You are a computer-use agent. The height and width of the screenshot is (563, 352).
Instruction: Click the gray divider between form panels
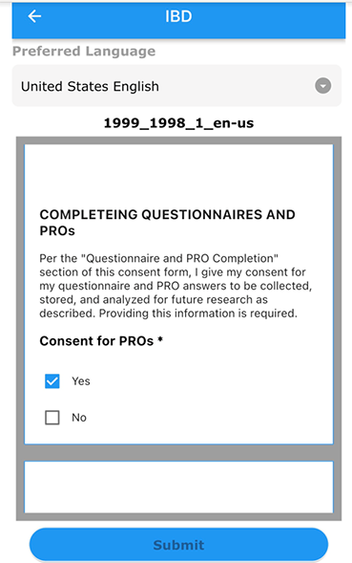coord(178,453)
